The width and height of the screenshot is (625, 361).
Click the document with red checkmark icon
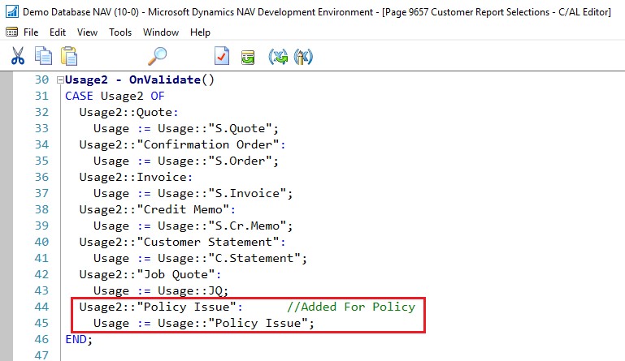point(222,56)
